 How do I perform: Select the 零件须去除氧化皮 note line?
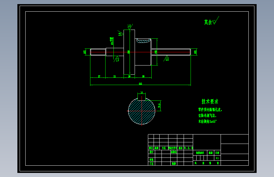[x=210, y=110]
